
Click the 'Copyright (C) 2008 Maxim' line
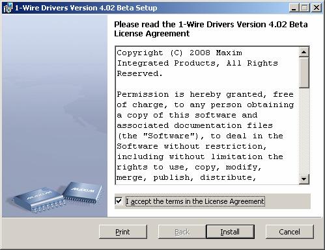click(180, 53)
